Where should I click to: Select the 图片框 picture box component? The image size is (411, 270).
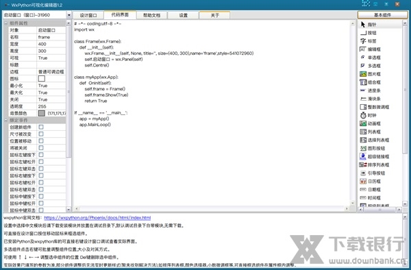(371, 74)
